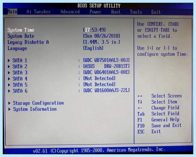The height and width of the screenshot is (157, 196).
Task: Expand the SATA 5 arrow
Action: click(9, 85)
